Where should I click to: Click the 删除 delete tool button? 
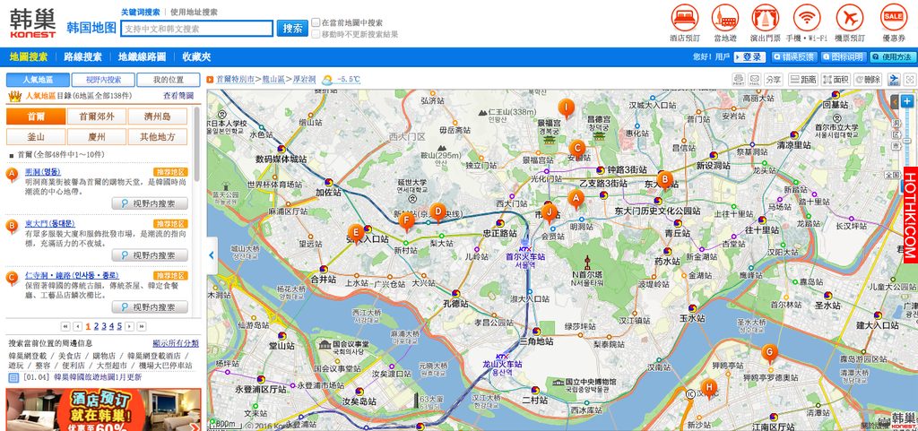pyautogui.click(x=868, y=80)
